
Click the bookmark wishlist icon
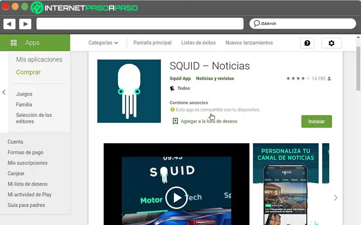pos(175,121)
